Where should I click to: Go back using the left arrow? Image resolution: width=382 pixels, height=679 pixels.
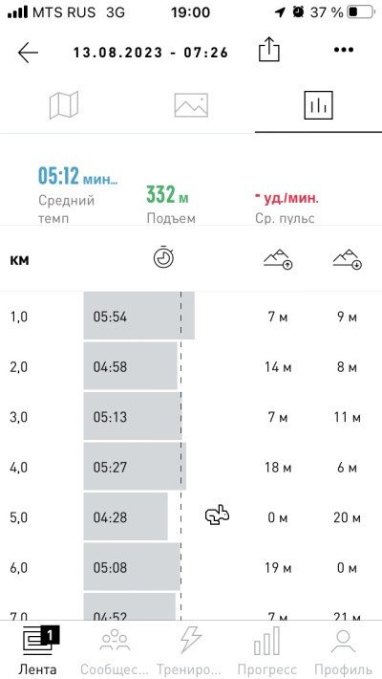[x=28, y=53]
